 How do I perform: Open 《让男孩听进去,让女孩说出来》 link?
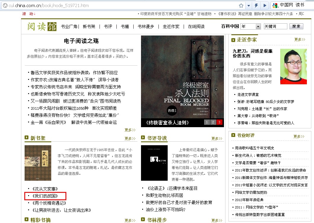point(62,210)
